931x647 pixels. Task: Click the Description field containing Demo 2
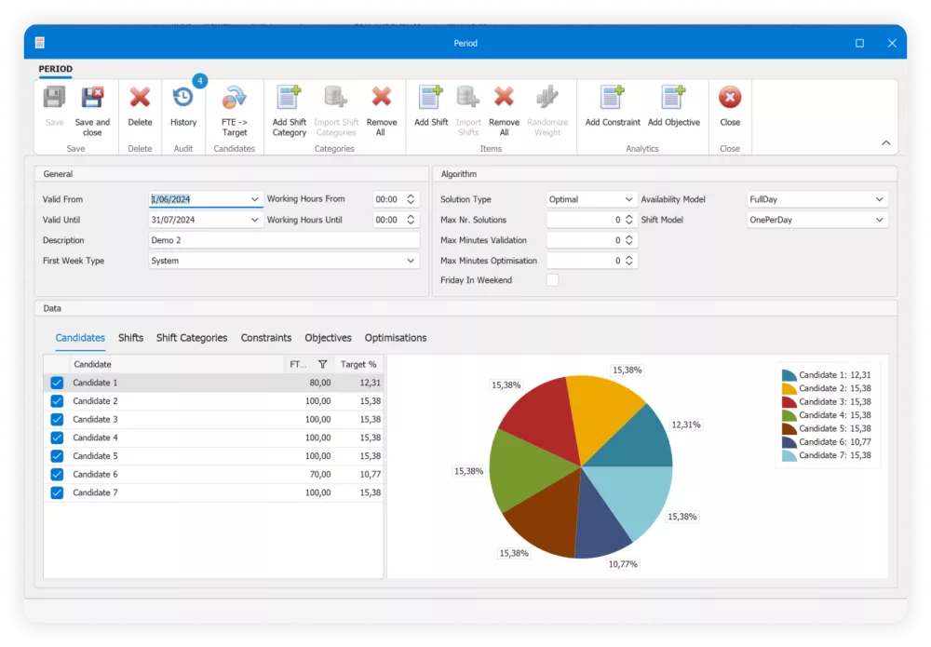(x=284, y=240)
